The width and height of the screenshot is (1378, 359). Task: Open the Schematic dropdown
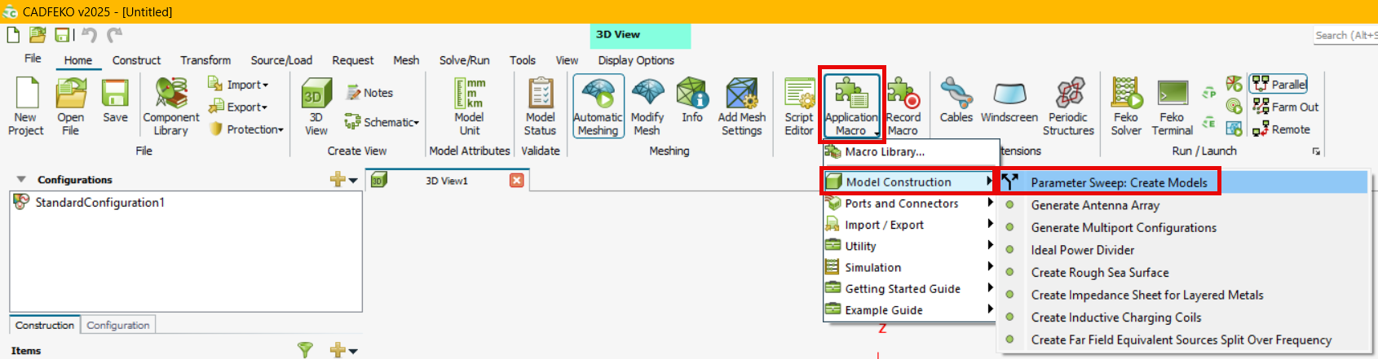[382, 122]
